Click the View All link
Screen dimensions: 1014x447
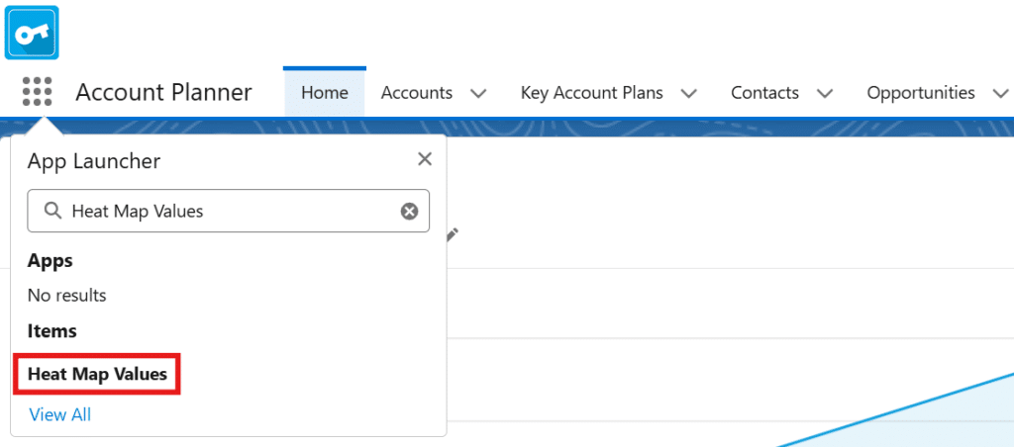(x=60, y=414)
